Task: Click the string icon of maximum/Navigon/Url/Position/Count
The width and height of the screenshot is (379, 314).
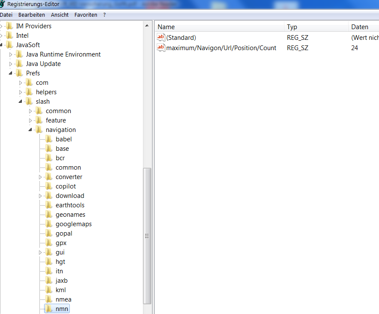Action: [x=161, y=48]
